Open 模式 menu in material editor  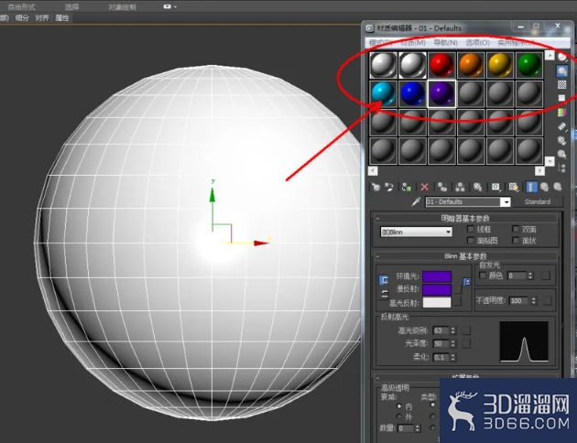pos(382,43)
